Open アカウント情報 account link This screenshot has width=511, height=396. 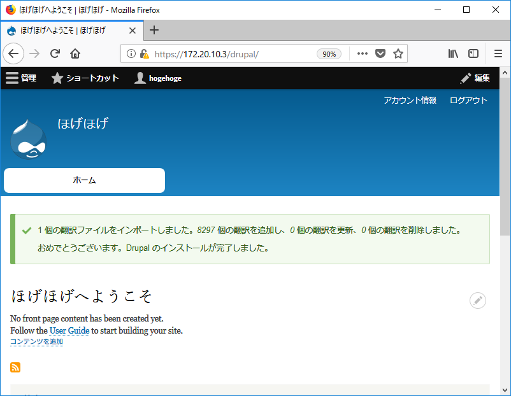410,101
